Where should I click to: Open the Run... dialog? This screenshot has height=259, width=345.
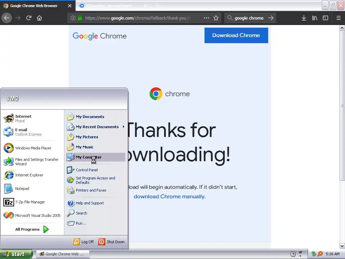[96, 223]
